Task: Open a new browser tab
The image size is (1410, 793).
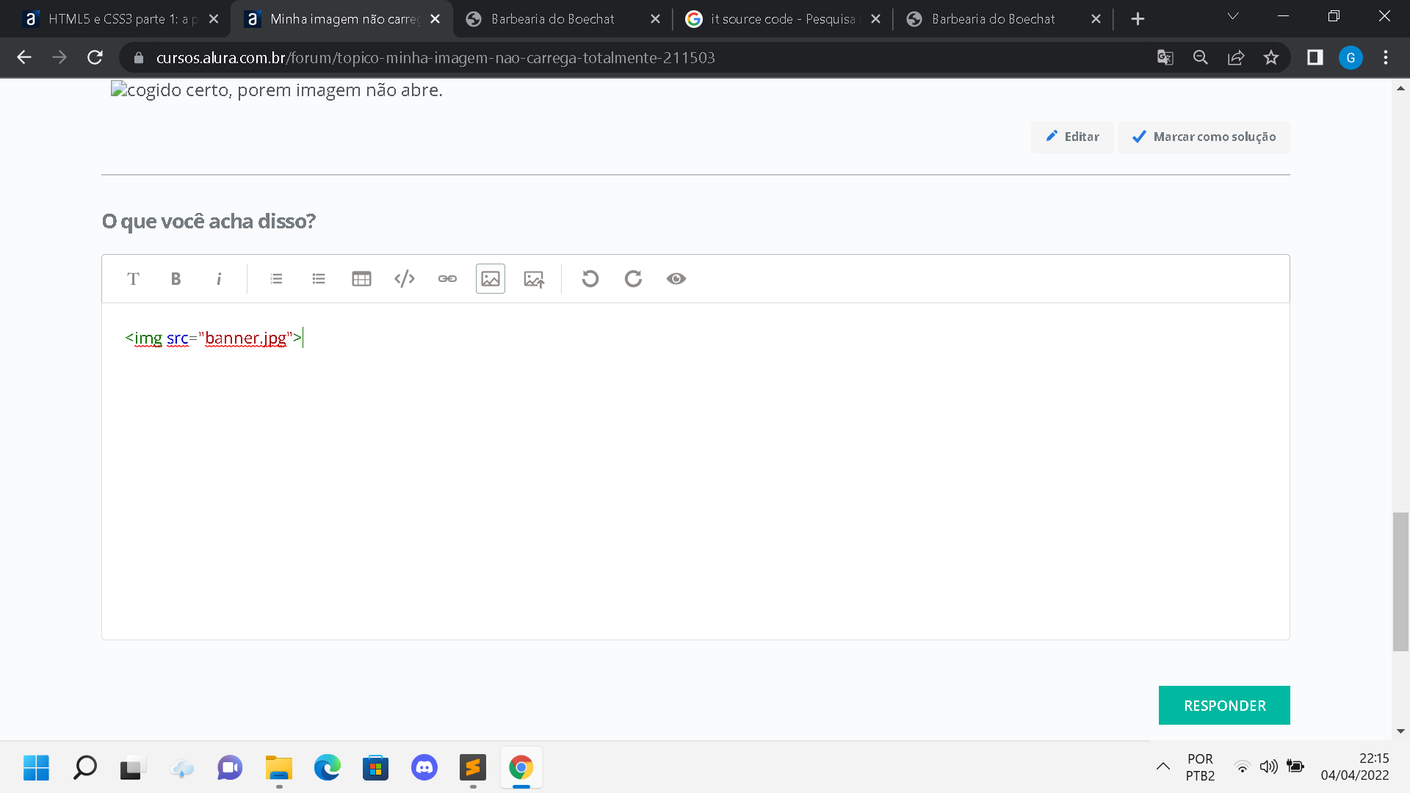Action: [1138, 19]
